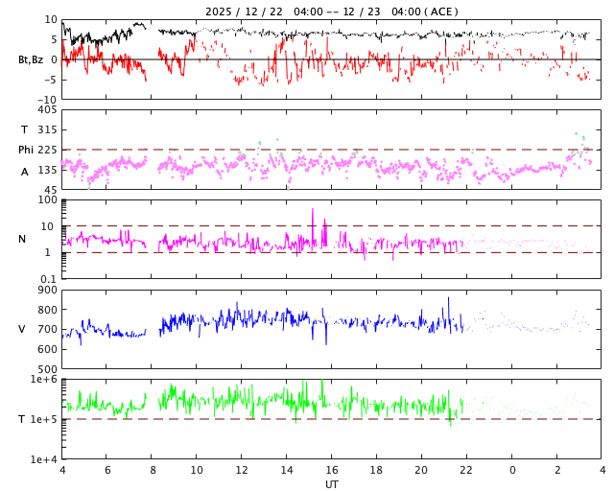Select the 12 hour tick on time axis
Viewport: 614px width, 491px height.
(242, 471)
